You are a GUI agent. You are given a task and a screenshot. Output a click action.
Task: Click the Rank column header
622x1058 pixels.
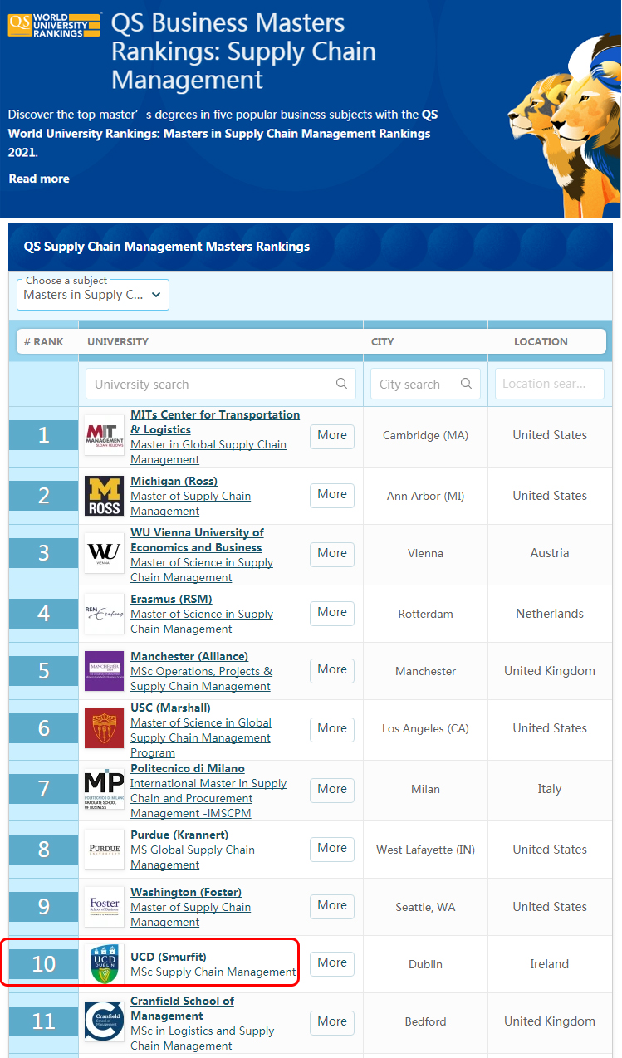point(44,341)
